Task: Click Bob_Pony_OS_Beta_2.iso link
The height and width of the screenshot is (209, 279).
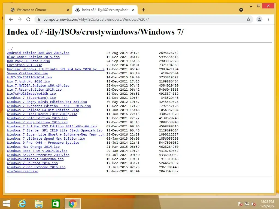Action: coord(28,61)
